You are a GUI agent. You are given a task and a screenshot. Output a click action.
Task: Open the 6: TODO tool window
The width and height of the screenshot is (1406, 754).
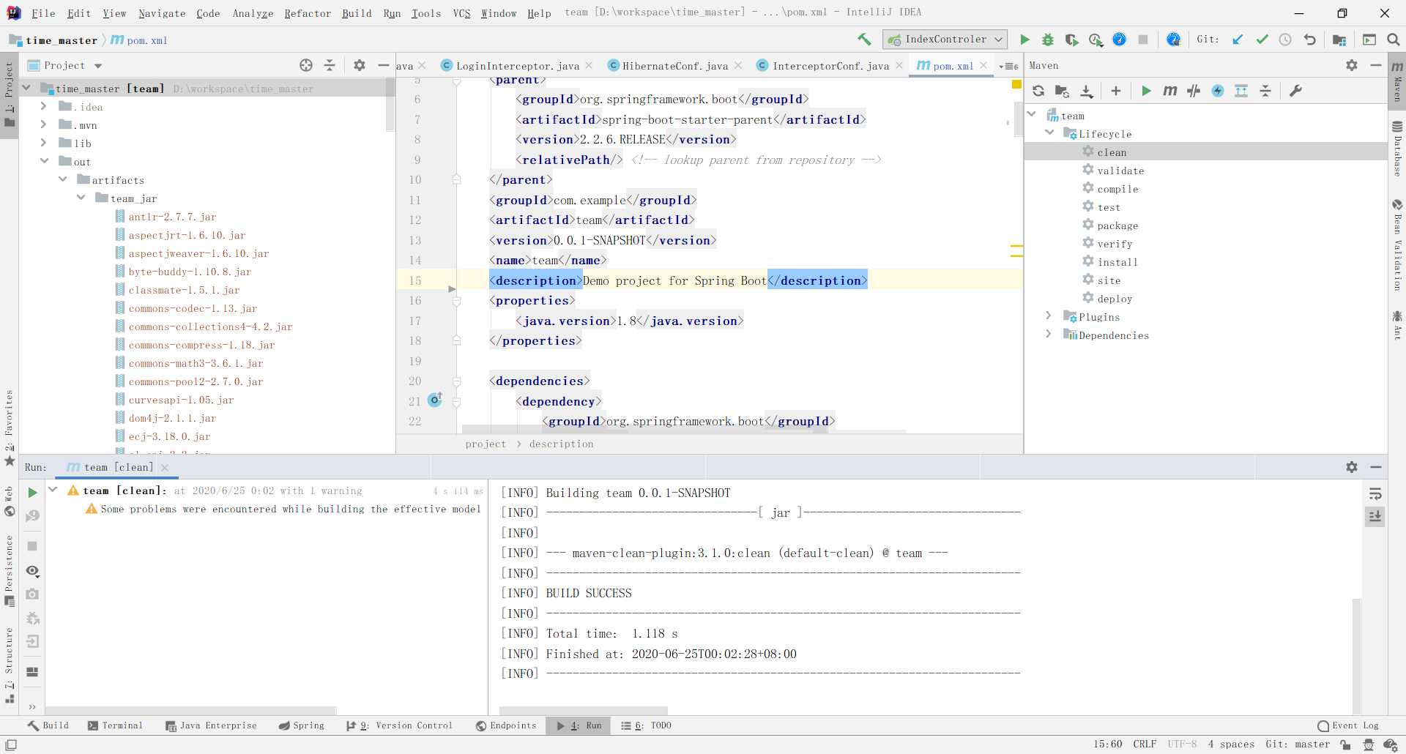click(646, 725)
